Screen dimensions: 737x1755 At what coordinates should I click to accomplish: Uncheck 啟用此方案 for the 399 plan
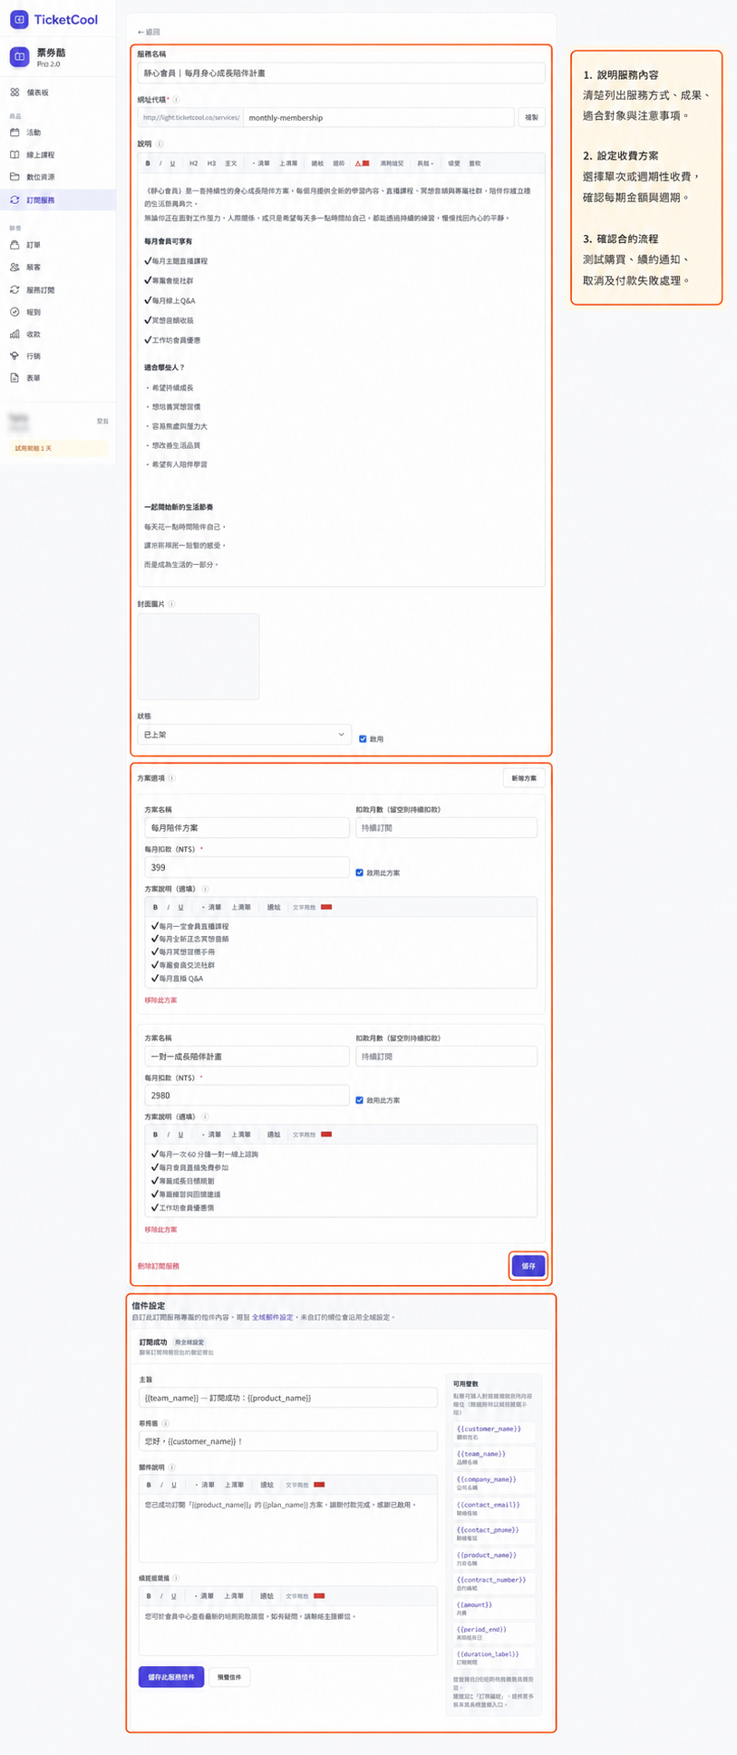click(x=360, y=873)
